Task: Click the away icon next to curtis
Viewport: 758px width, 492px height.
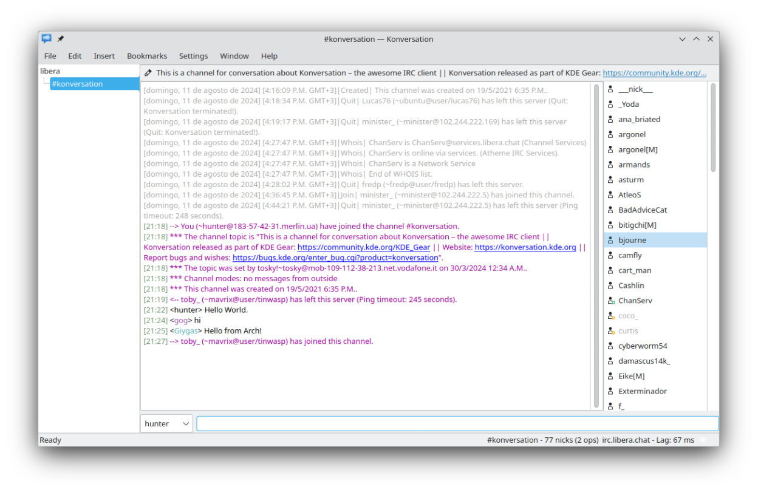Action: tap(611, 331)
